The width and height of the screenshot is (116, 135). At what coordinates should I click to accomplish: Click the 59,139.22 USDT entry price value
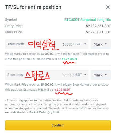click(98, 26)
